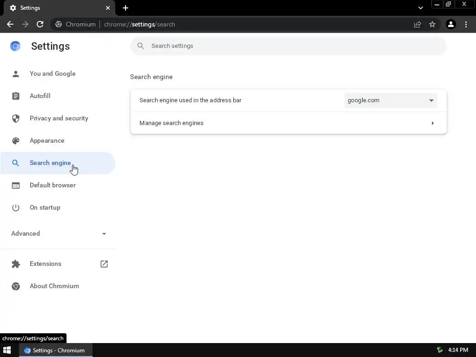476x357 pixels.
Task: Open a new tab with plus button
Action: (x=126, y=8)
